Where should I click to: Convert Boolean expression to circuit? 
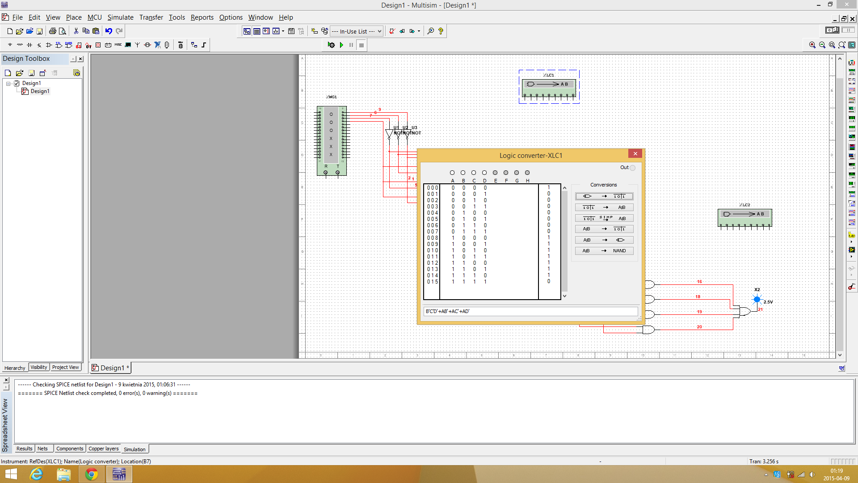pos(604,240)
